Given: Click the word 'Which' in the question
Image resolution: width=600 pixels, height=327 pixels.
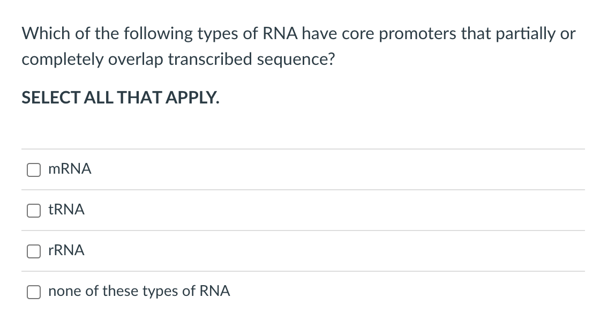Looking at the screenshot, I should click(46, 33).
